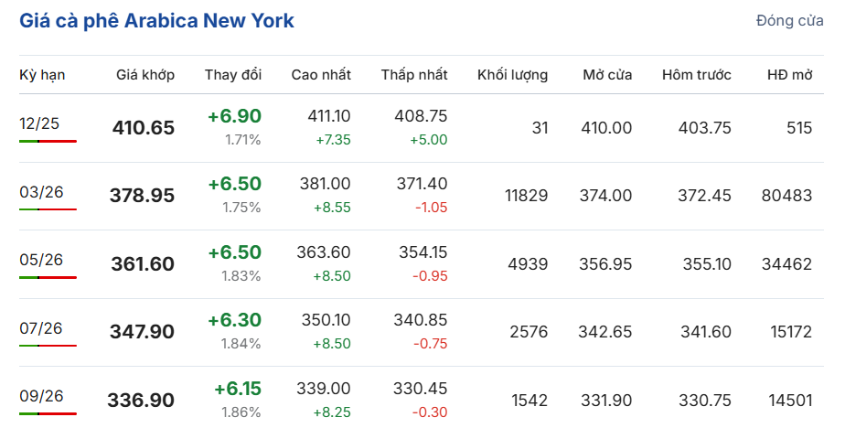The image size is (845, 428).
Task: Open the 03/26 contract term
Action: click(x=41, y=191)
